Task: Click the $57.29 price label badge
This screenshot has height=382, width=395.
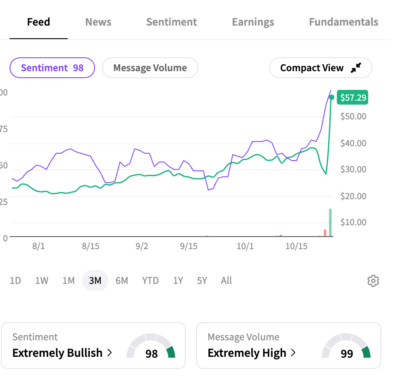Action: 353,98
